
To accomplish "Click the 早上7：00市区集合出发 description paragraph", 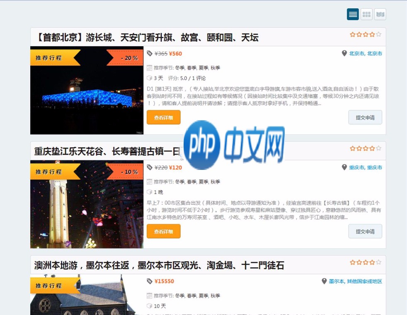I will pyautogui.click(x=264, y=210).
